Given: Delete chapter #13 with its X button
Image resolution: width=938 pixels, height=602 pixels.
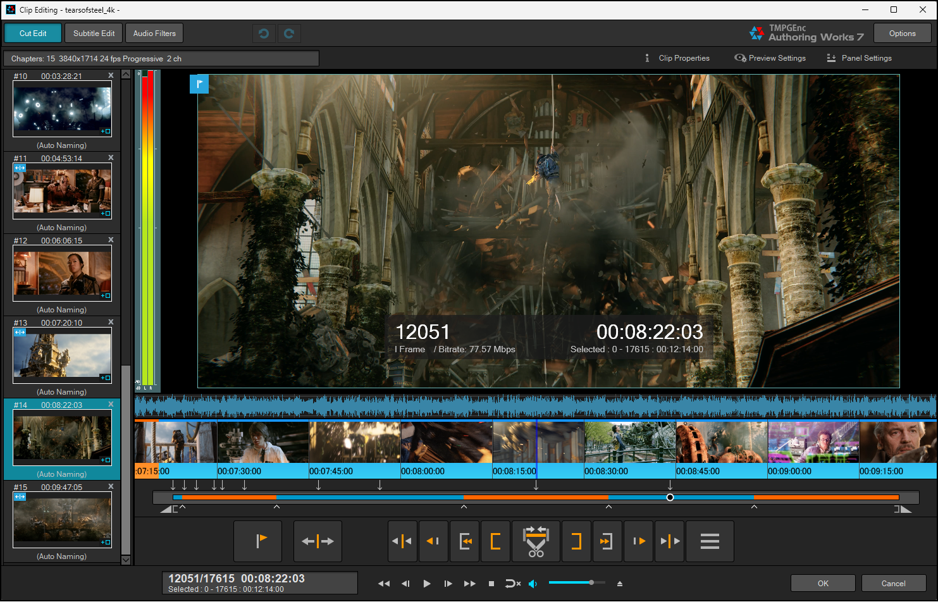Looking at the screenshot, I should (x=111, y=322).
